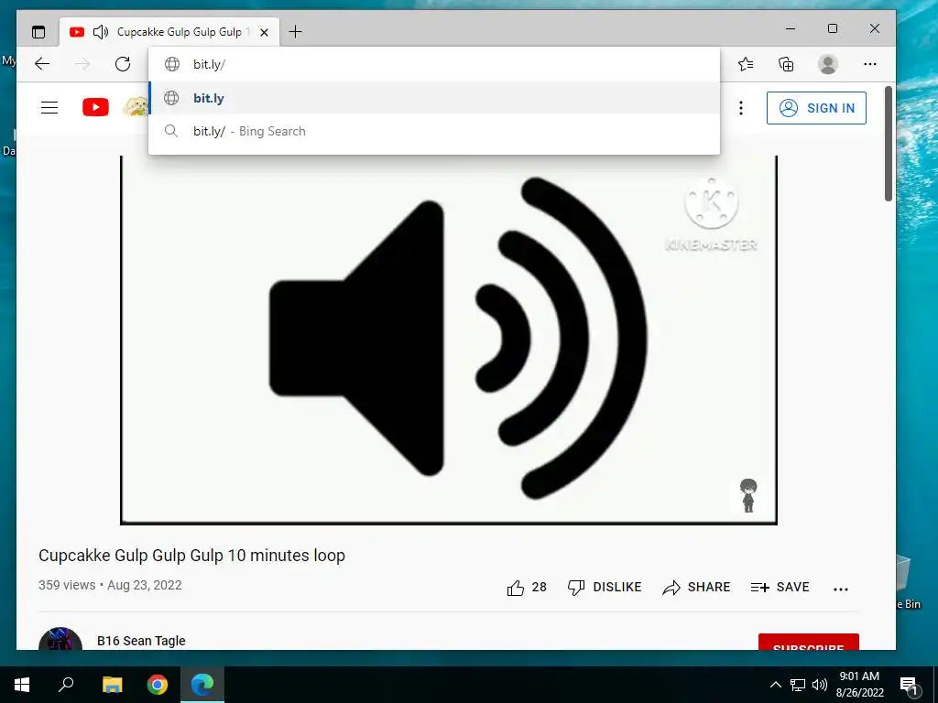The height and width of the screenshot is (703, 938).
Task: Click the 359 views date text
Action: [x=110, y=585]
